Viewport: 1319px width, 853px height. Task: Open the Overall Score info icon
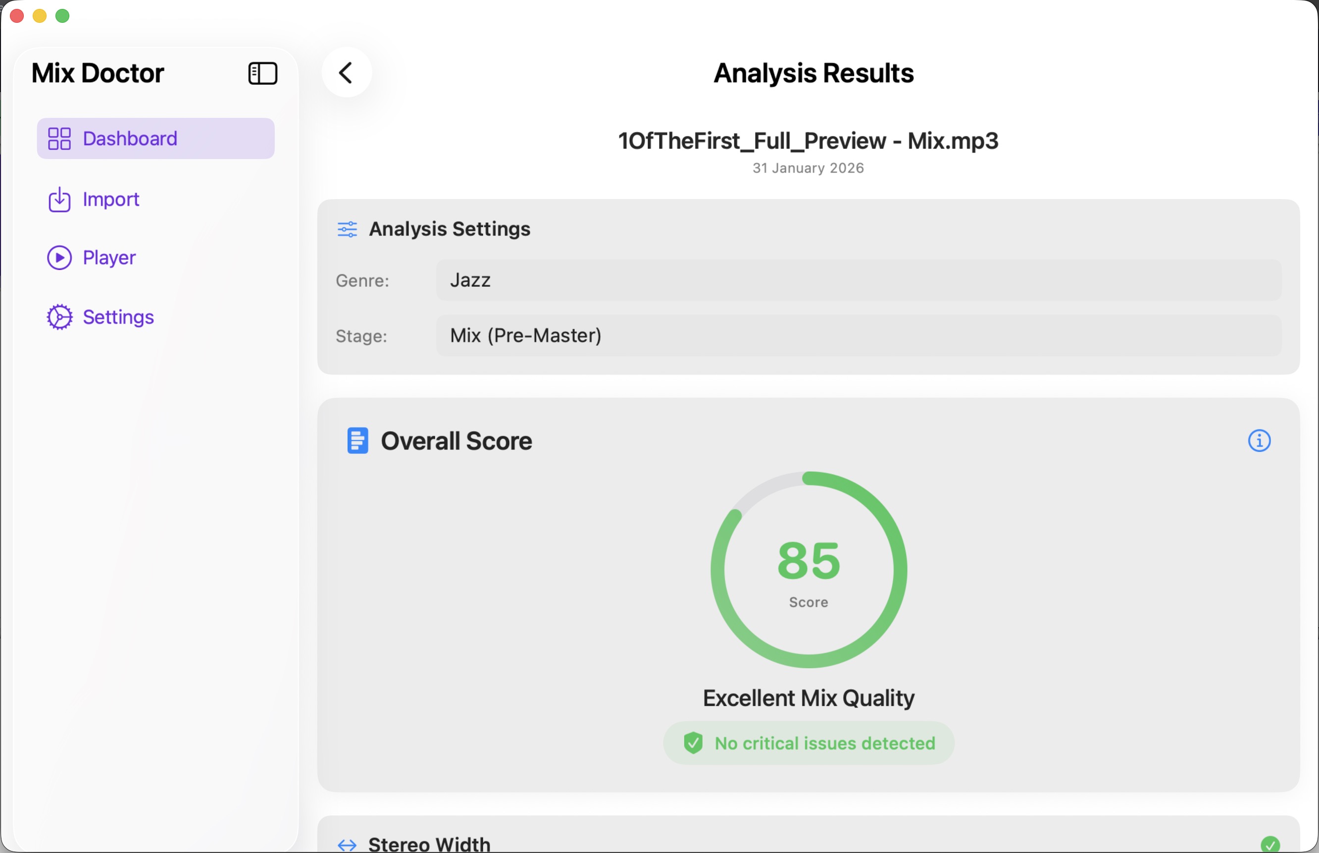1259,440
